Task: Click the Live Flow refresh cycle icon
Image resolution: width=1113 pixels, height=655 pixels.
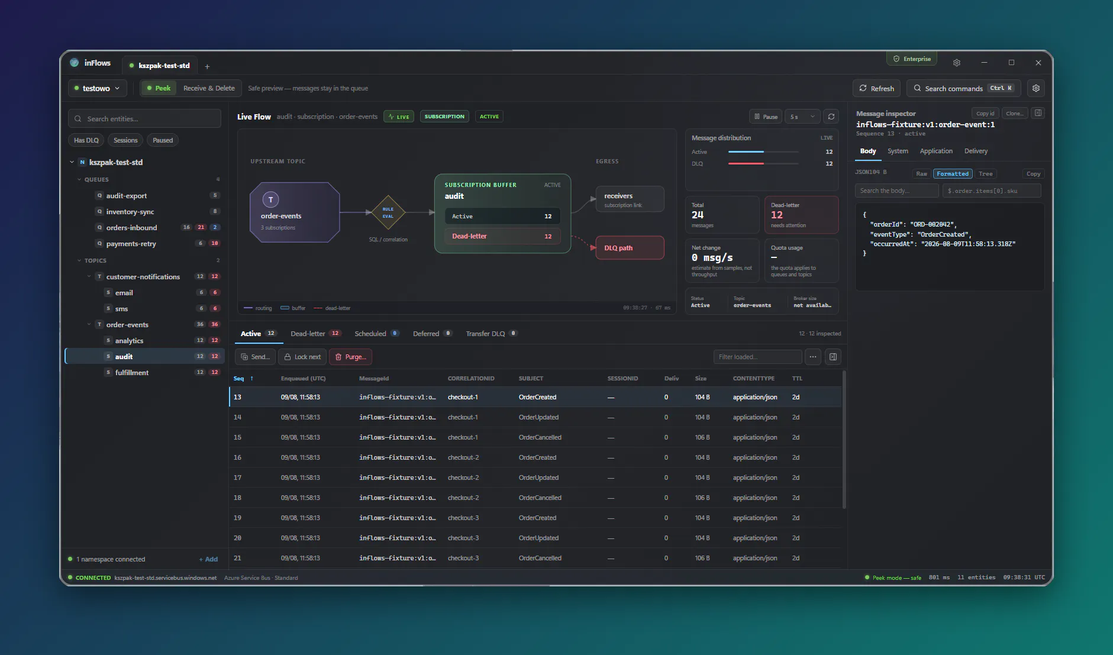Action: [831, 117]
